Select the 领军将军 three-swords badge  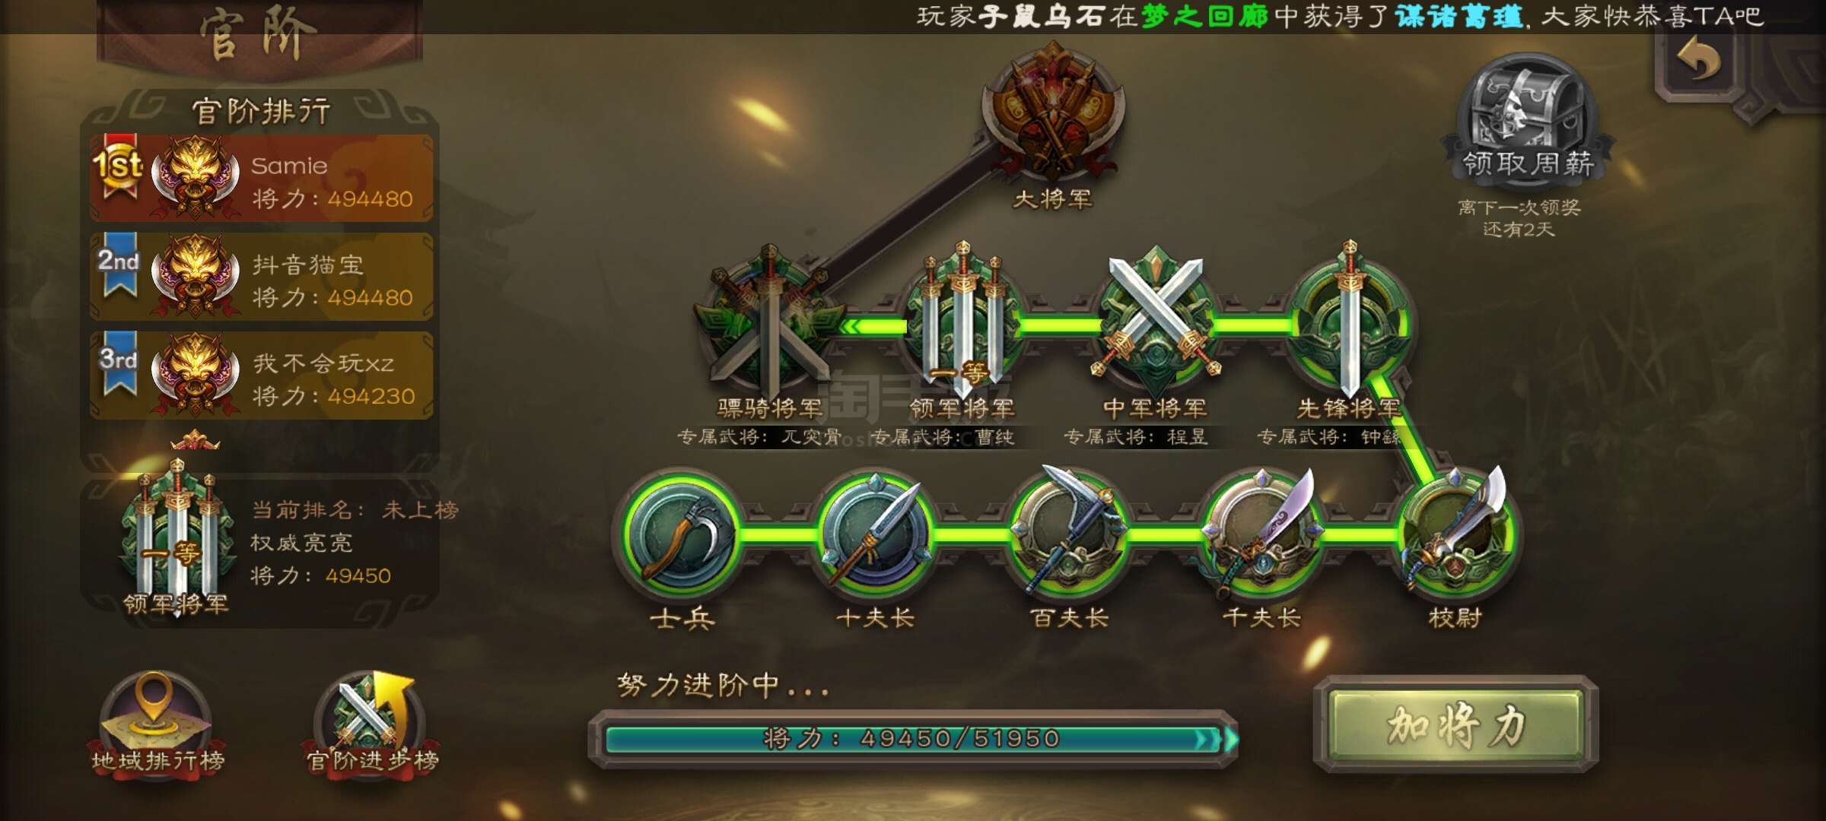coord(962,319)
